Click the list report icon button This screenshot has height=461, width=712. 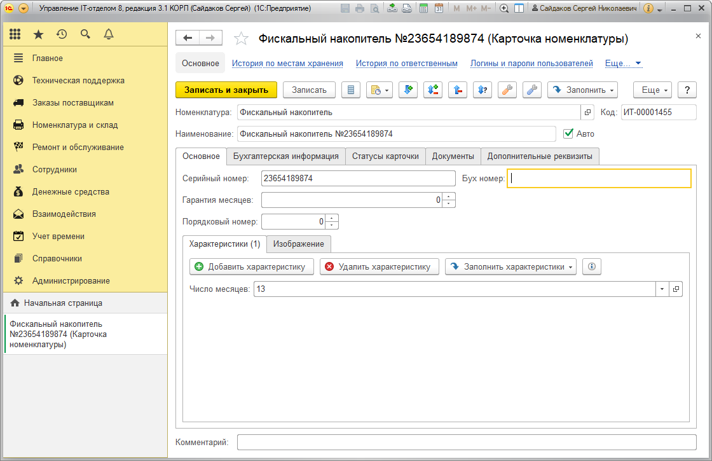pyautogui.click(x=350, y=90)
